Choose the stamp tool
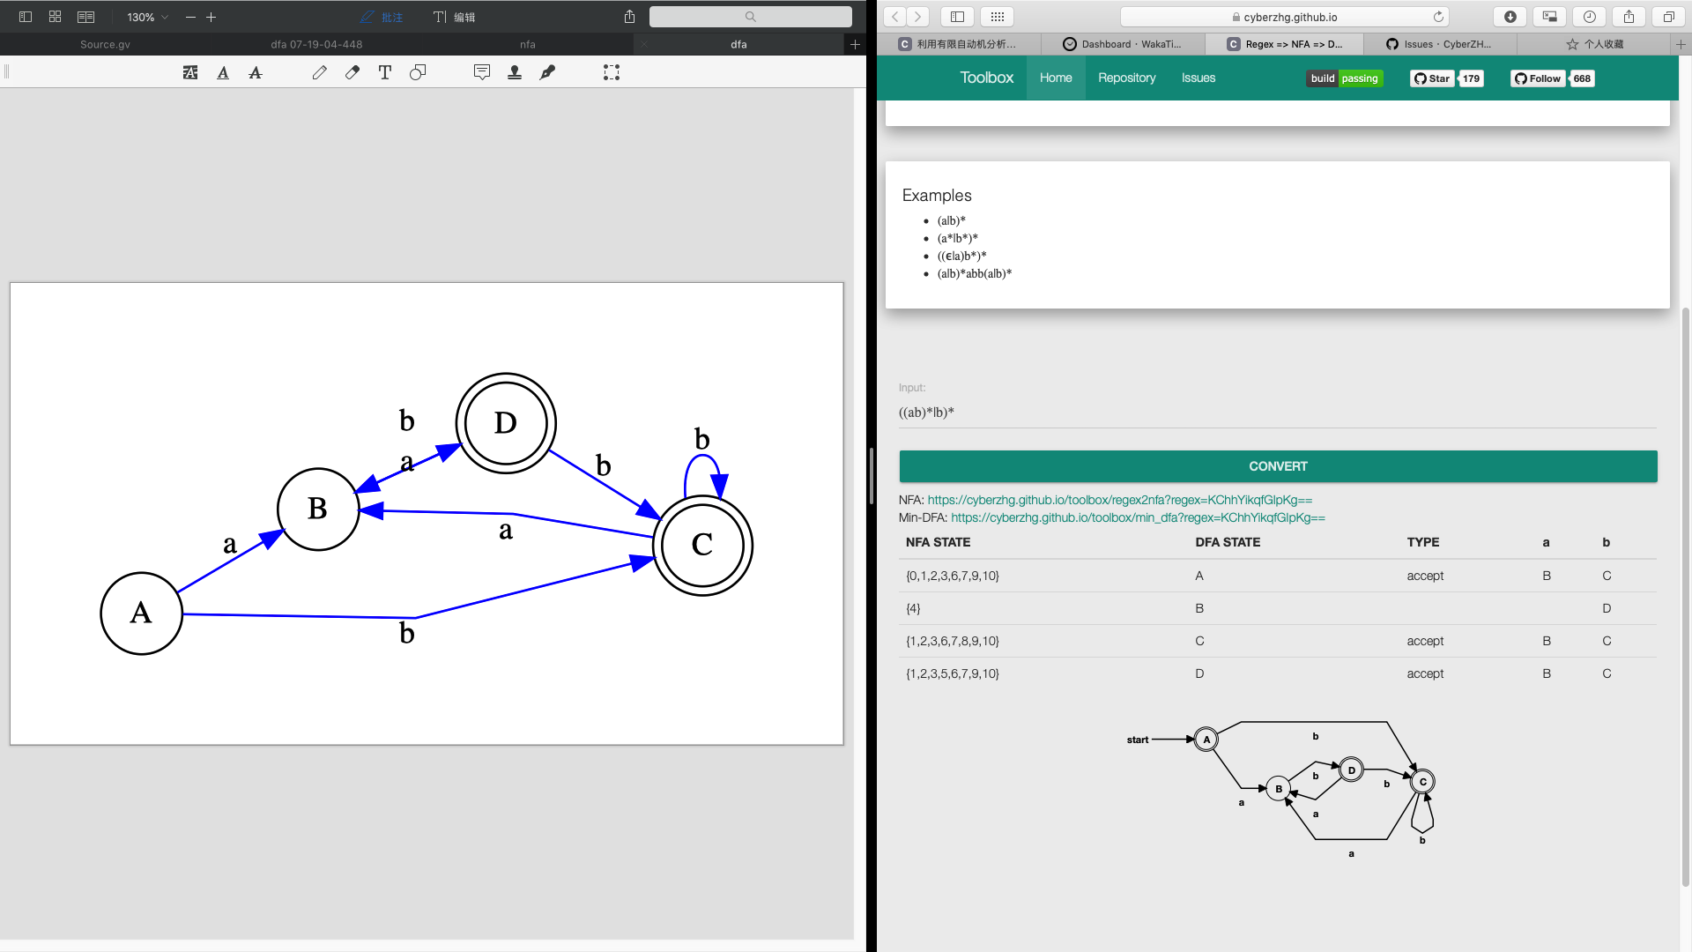 click(515, 73)
